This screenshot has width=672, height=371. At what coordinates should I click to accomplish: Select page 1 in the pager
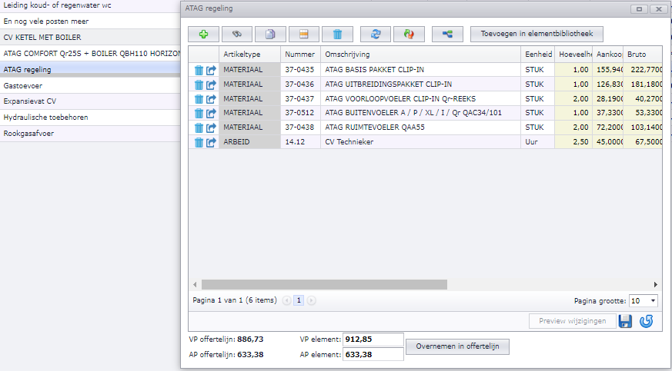[299, 301]
